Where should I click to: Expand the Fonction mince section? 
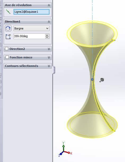49,57
